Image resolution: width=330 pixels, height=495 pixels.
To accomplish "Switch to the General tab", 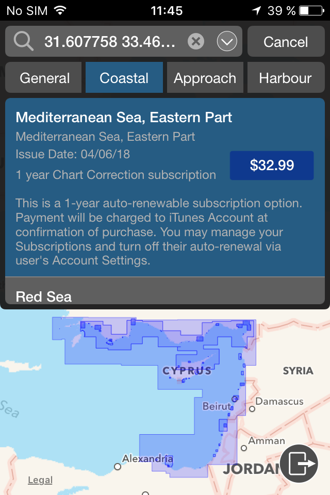I will pyautogui.click(x=44, y=78).
